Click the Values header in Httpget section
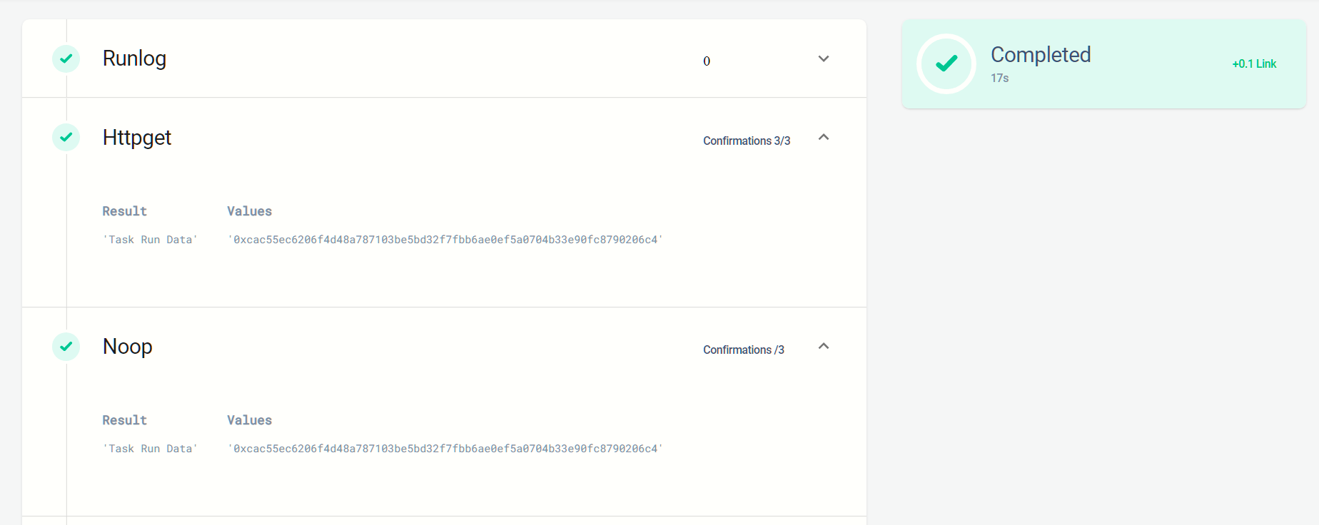 [x=249, y=211]
